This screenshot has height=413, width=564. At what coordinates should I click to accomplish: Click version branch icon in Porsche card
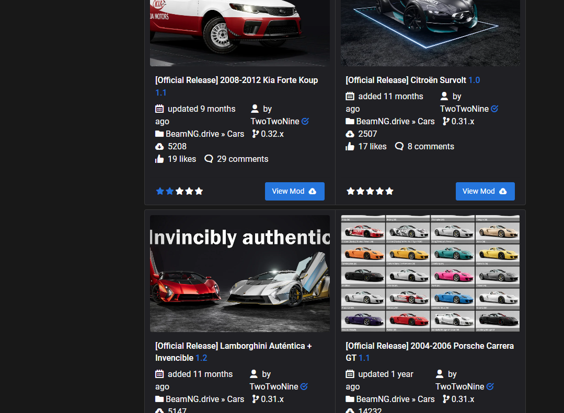point(446,399)
